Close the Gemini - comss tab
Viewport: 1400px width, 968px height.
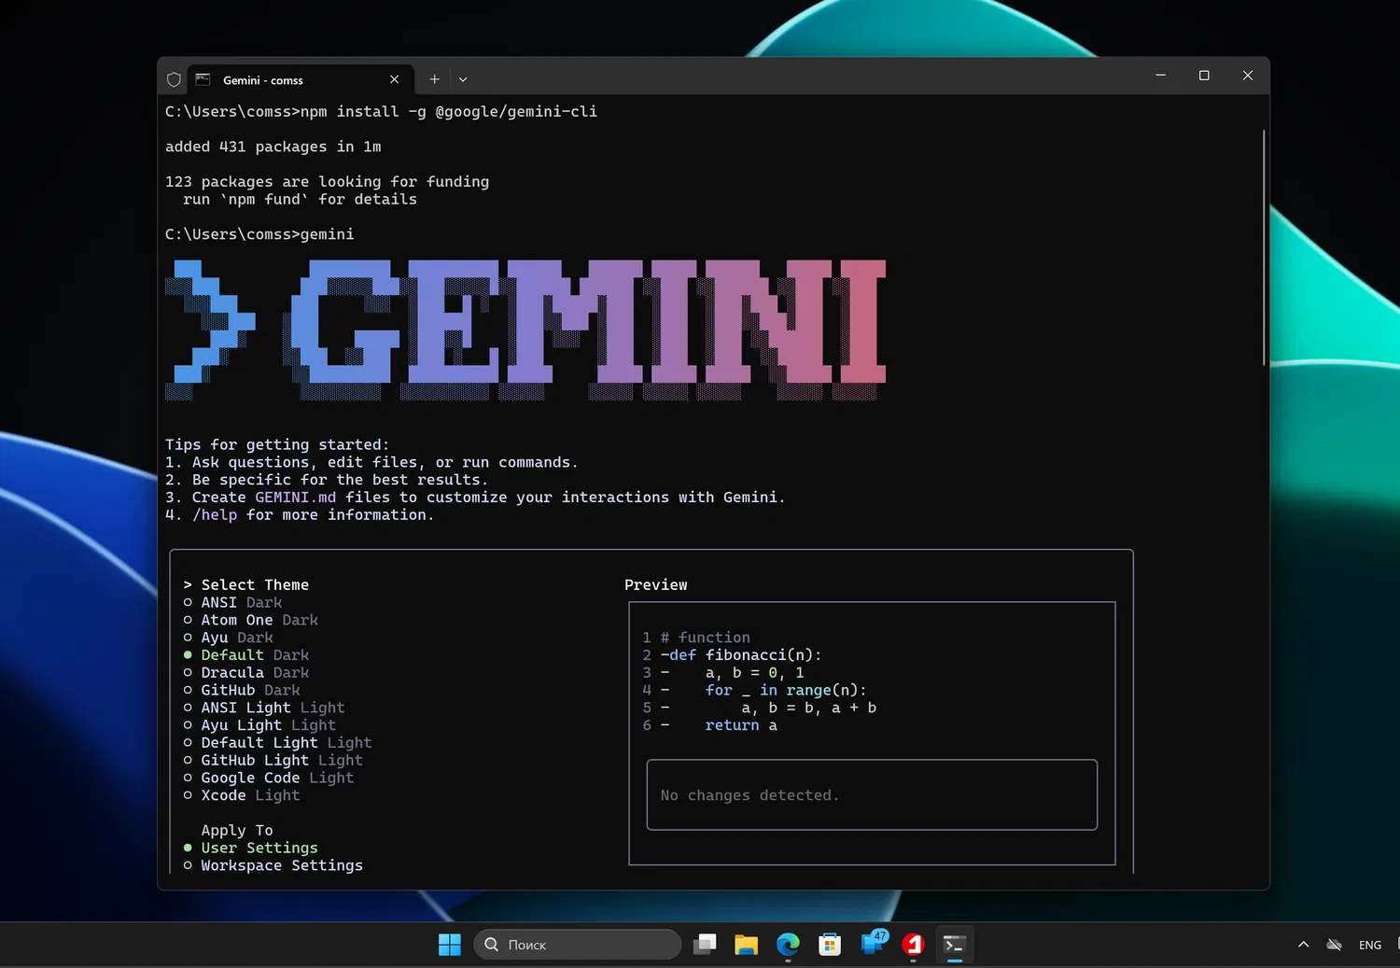pos(394,79)
